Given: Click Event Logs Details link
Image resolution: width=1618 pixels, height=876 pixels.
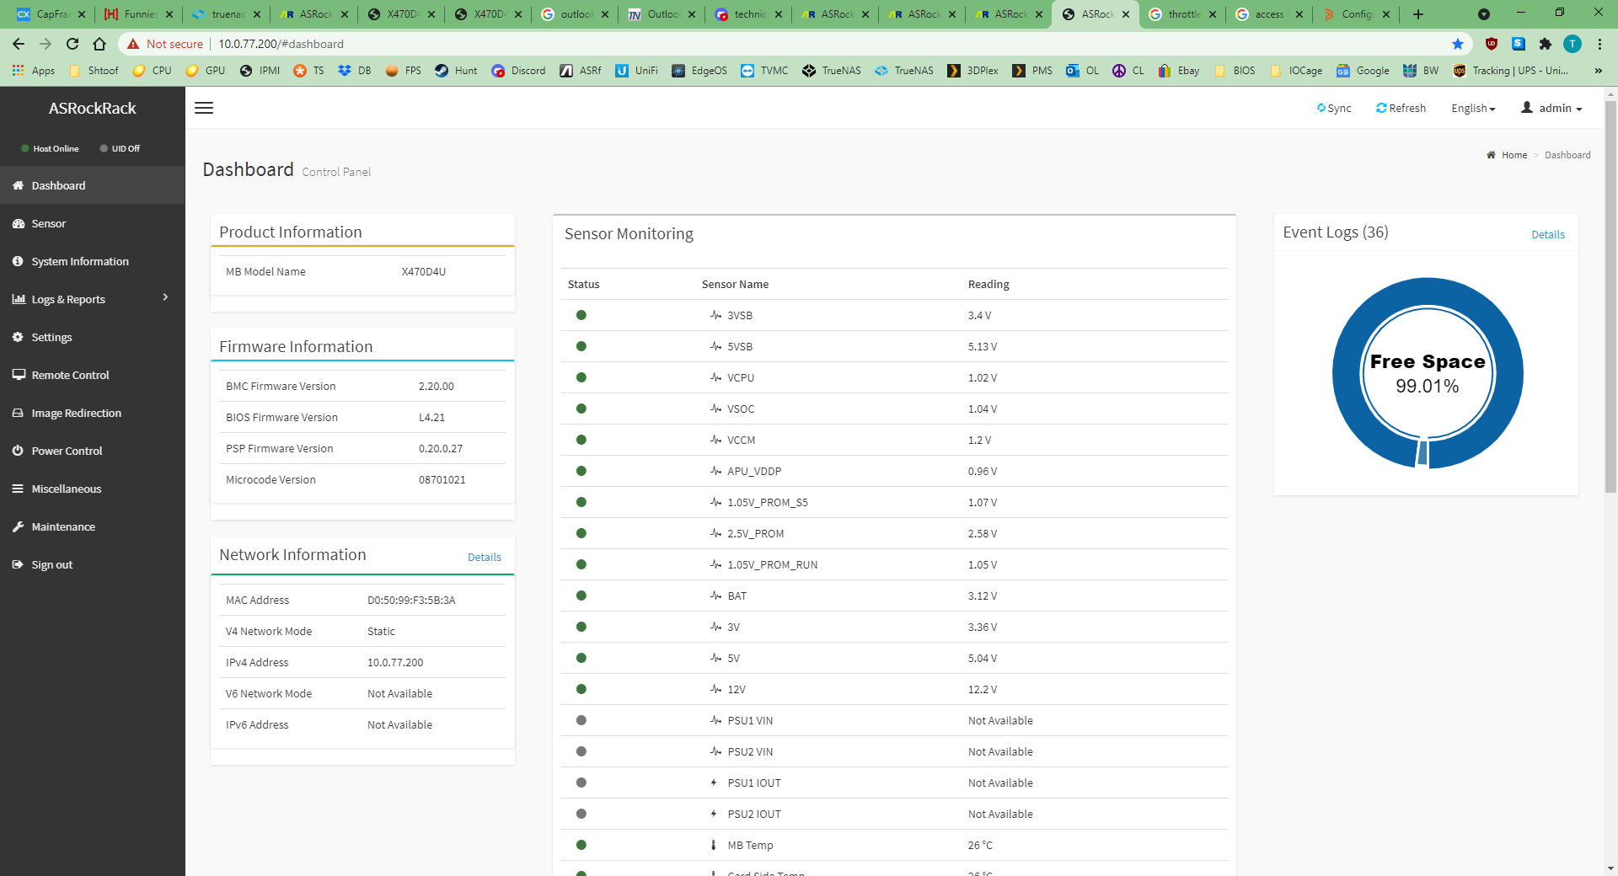Looking at the screenshot, I should (1548, 234).
